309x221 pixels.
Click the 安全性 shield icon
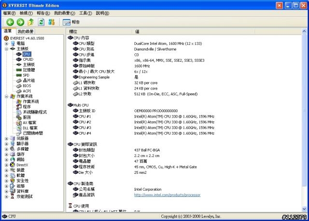[x=13, y=181]
